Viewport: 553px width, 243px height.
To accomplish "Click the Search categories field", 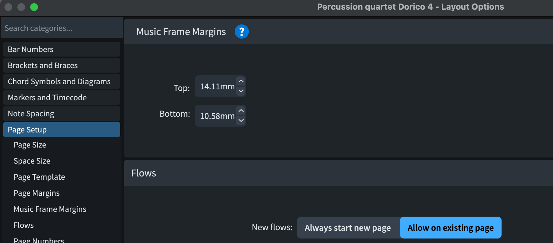I will tap(62, 28).
